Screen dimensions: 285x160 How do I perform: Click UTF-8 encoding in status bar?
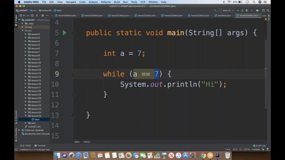pos(246,149)
